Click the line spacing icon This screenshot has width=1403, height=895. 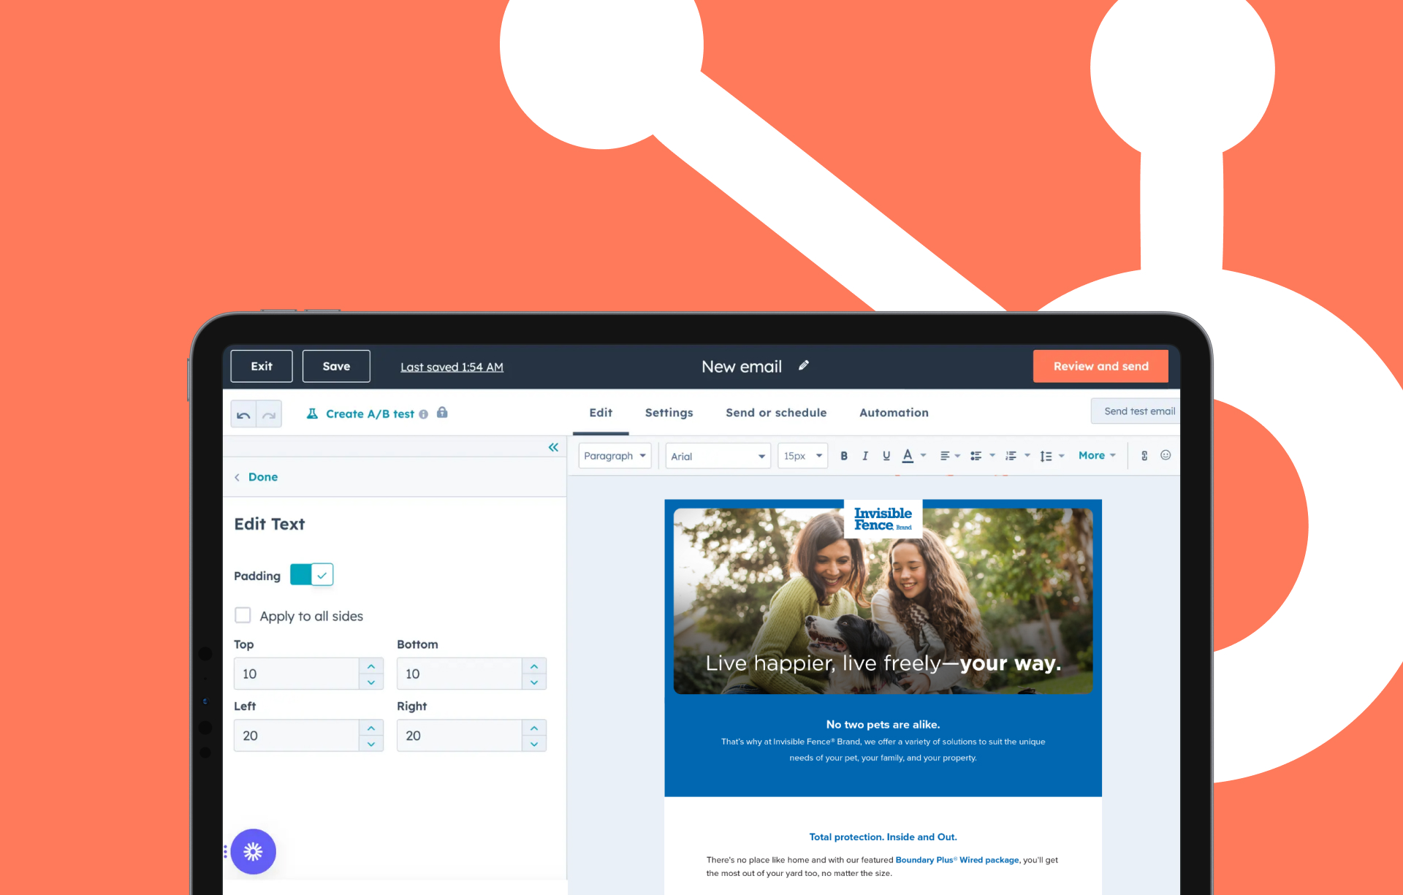click(x=1046, y=456)
